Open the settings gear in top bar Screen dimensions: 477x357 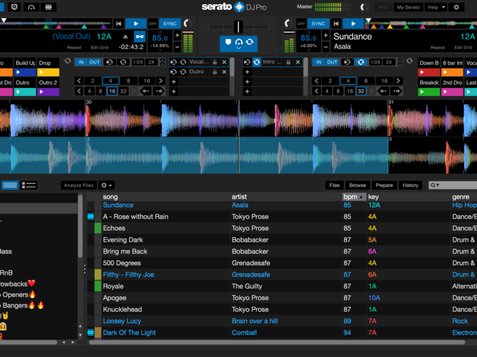coord(456,7)
